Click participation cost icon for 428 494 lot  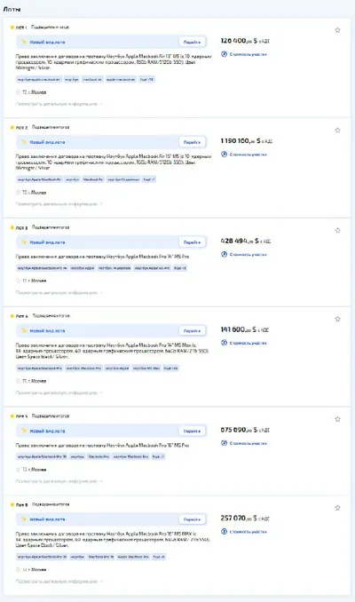pos(225,254)
